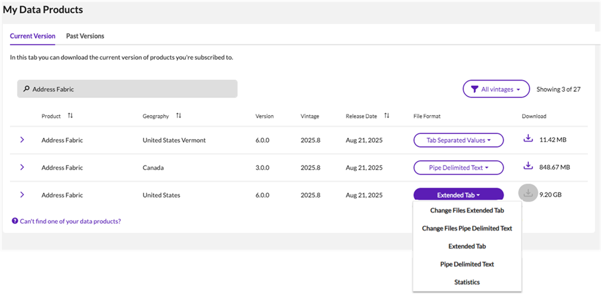The height and width of the screenshot is (294, 601).
Task: Open the Tab Separated Values format dropdown
Action: click(x=458, y=140)
